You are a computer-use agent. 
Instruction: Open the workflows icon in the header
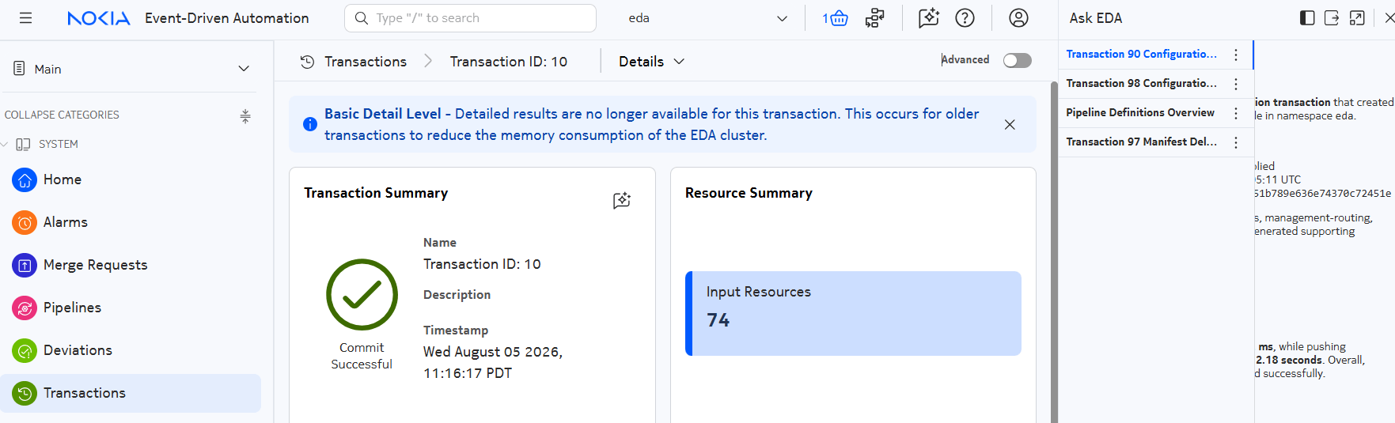click(874, 18)
